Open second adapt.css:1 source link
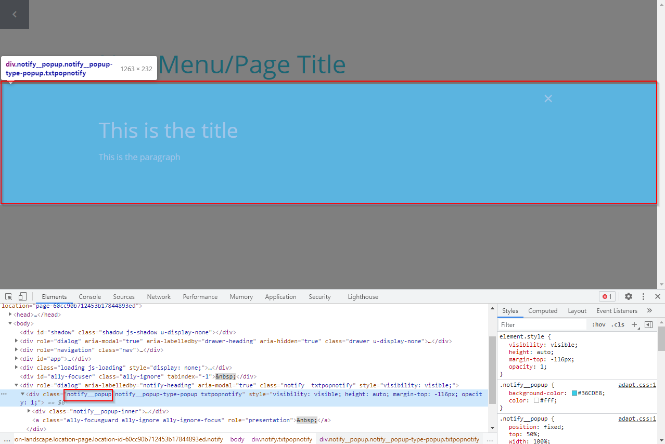 click(637, 419)
